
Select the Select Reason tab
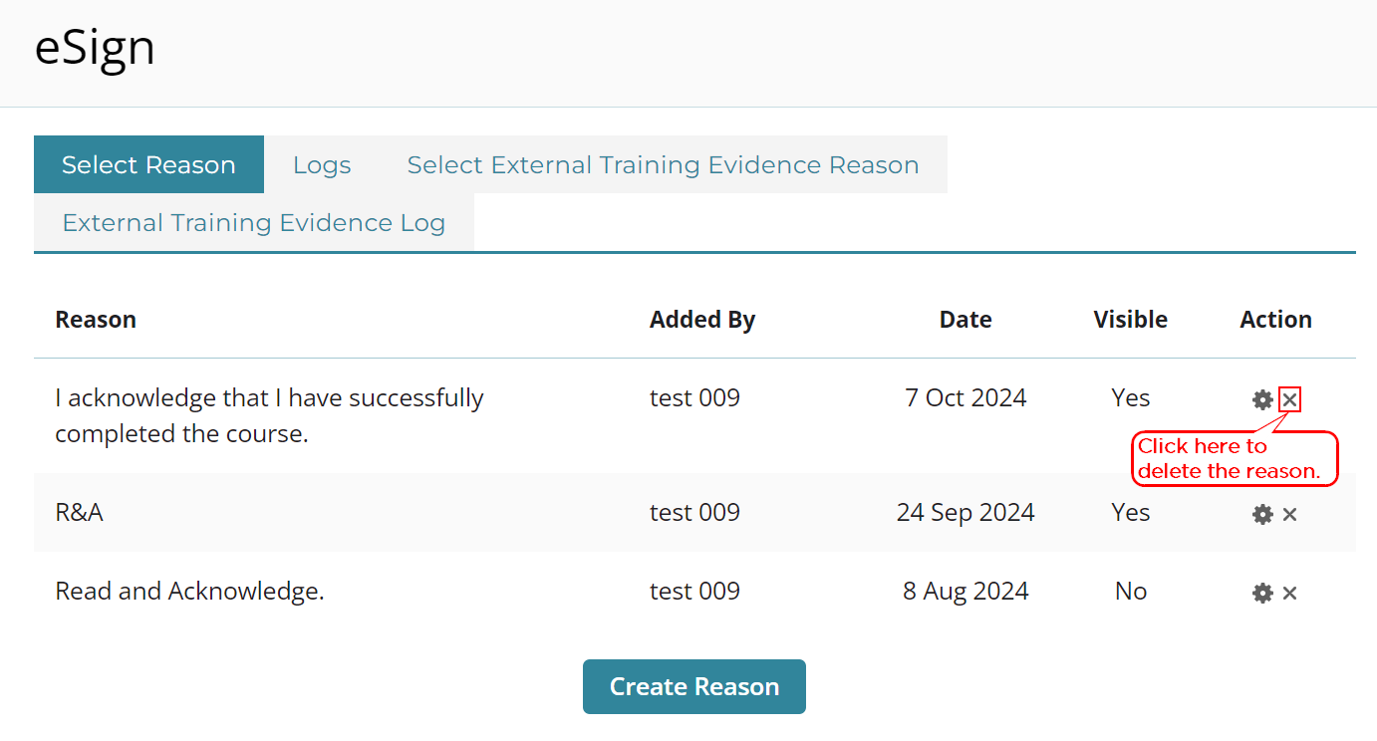(x=148, y=164)
